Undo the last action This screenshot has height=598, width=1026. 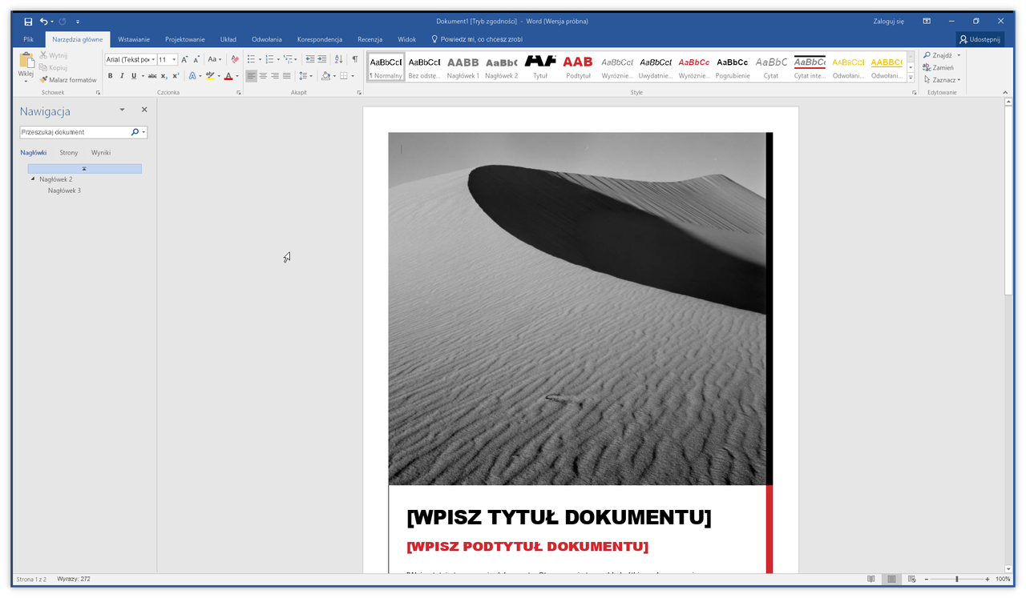(x=44, y=21)
